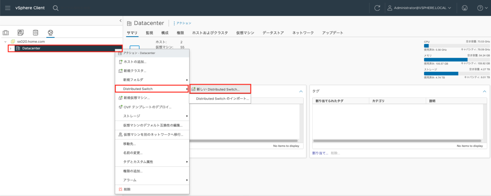The height and width of the screenshot is (196, 491).
Task: Expand the Datacenter tree node
Action: (x=10, y=49)
